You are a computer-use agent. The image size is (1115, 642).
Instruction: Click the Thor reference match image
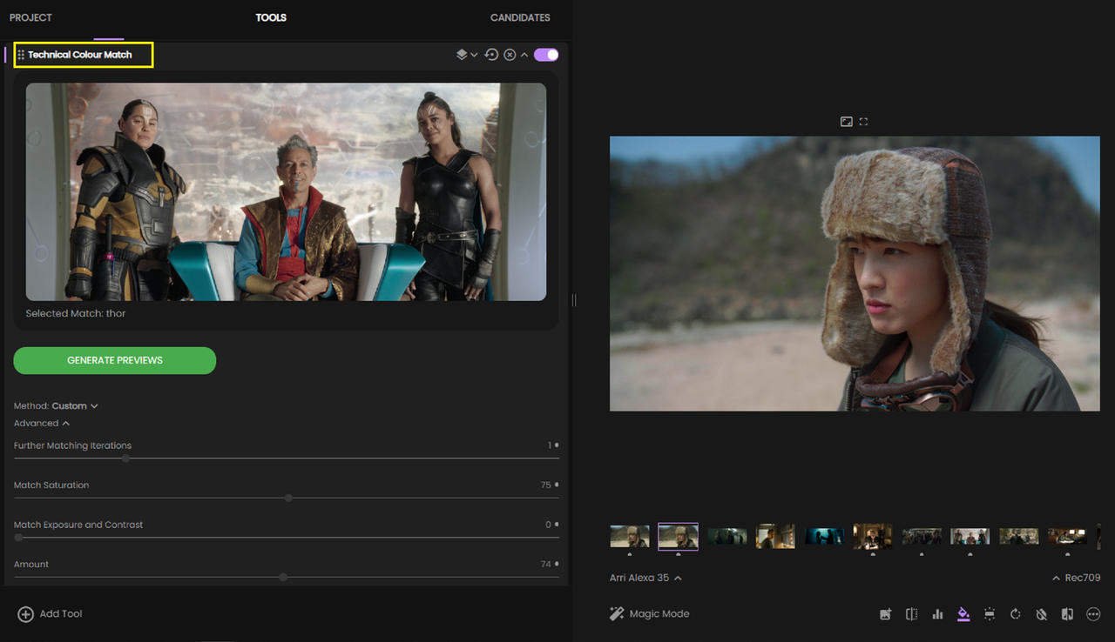click(286, 191)
